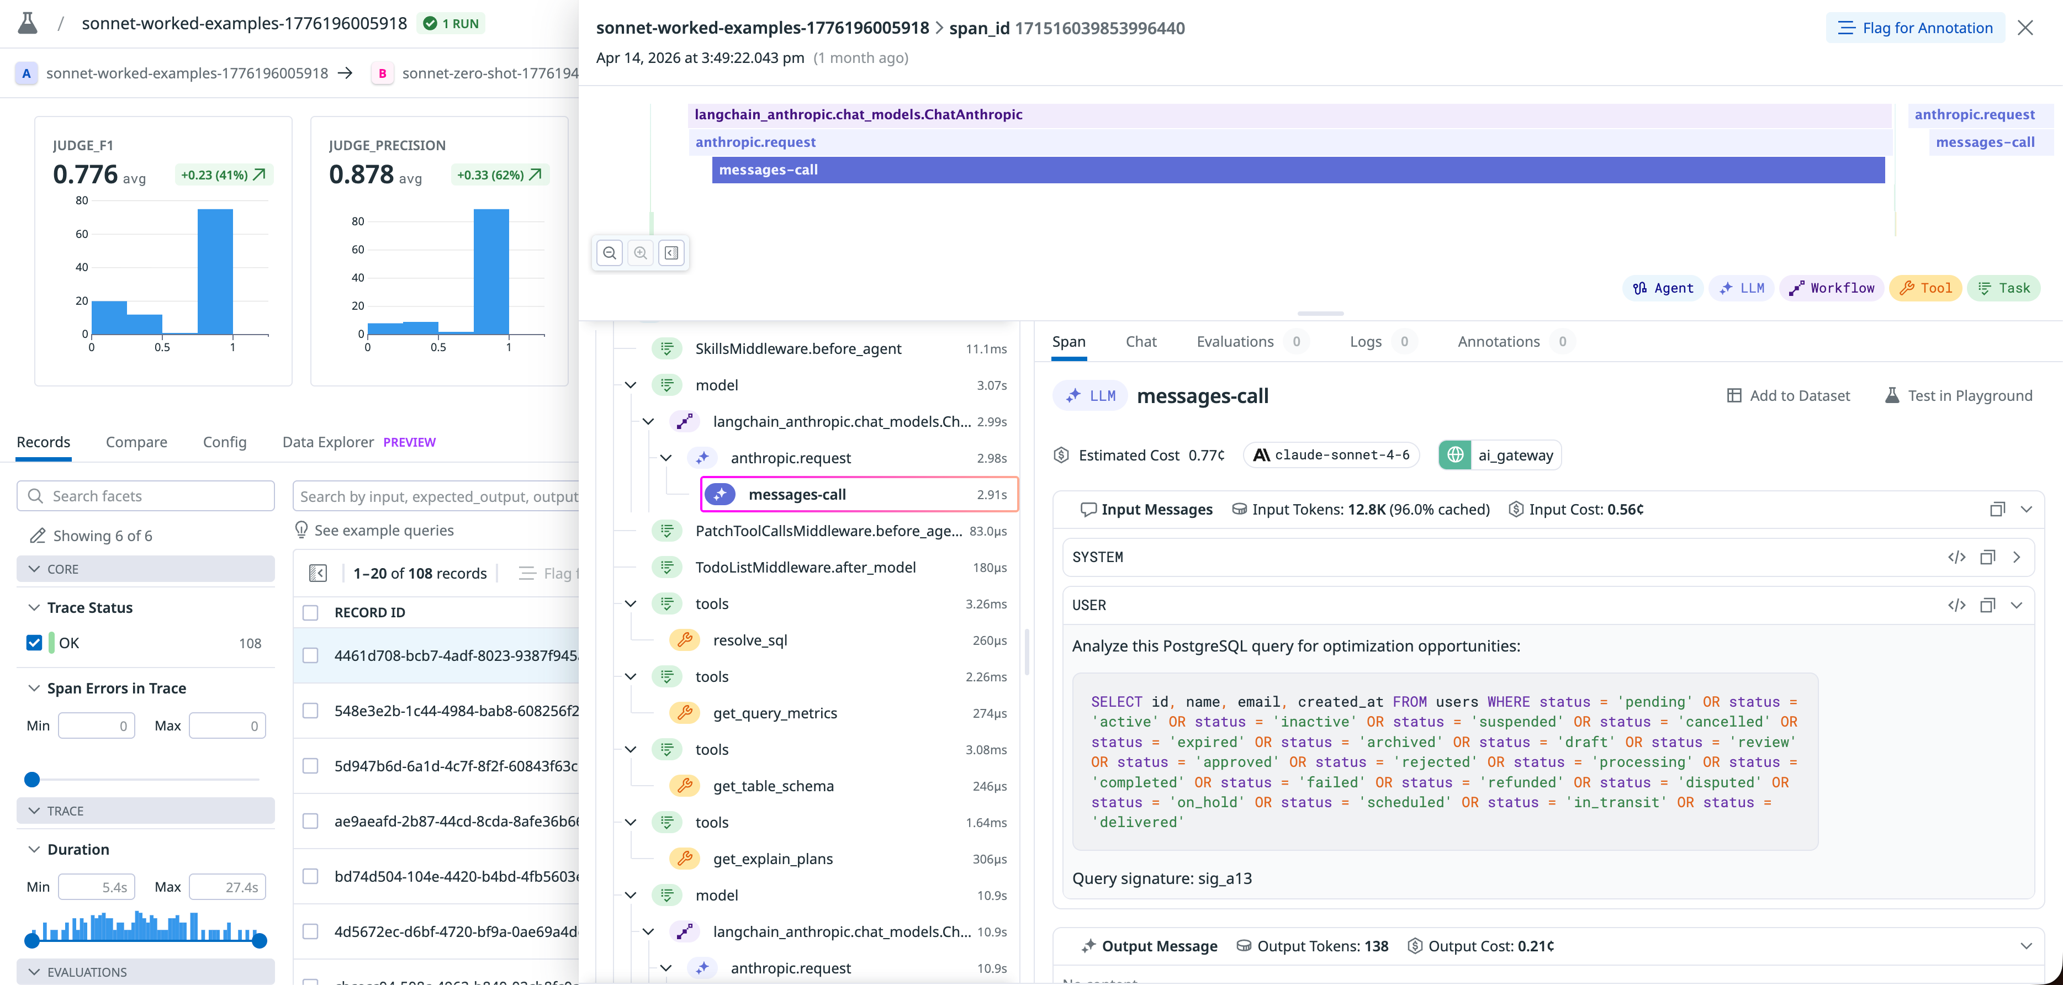
Task: Check the record 548e3e2b-1c44 row checkbox
Action: [311, 711]
